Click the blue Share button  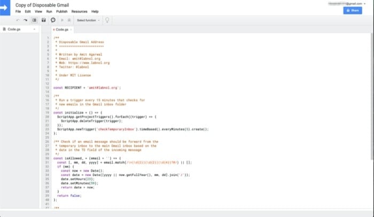pyautogui.click(x=353, y=11)
